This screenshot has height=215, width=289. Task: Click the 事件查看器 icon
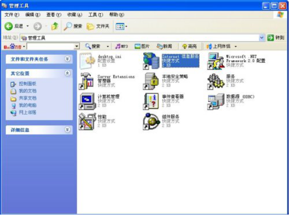point(151,101)
